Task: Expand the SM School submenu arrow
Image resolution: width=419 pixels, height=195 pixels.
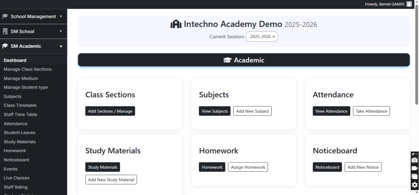Action: point(61,31)
